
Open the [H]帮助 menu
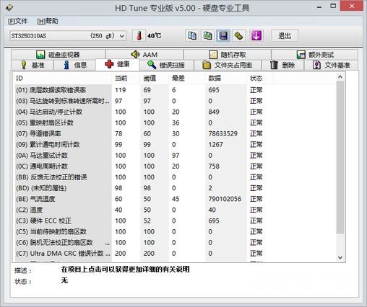point(48,21)
